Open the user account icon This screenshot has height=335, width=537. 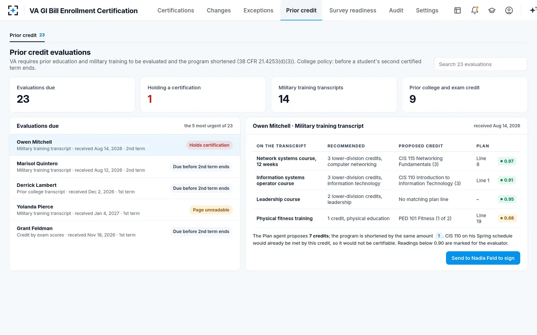[509, 10]
